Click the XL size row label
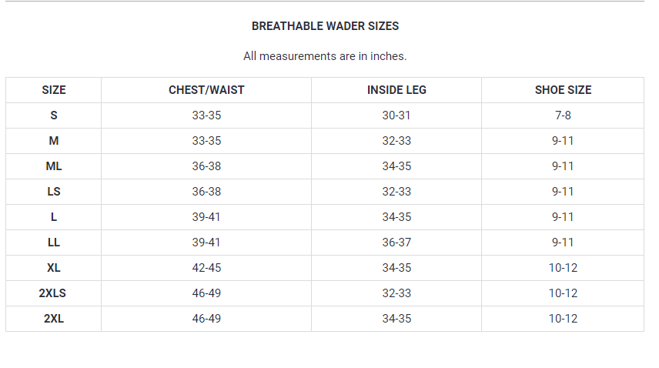Screen dimensions: 659x368 point(54,268)
